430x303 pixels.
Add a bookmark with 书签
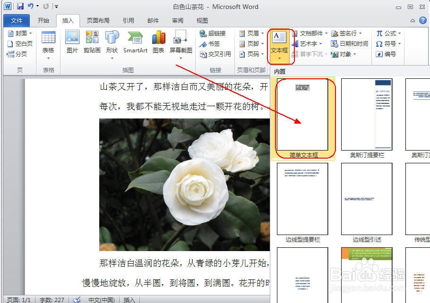210,43
